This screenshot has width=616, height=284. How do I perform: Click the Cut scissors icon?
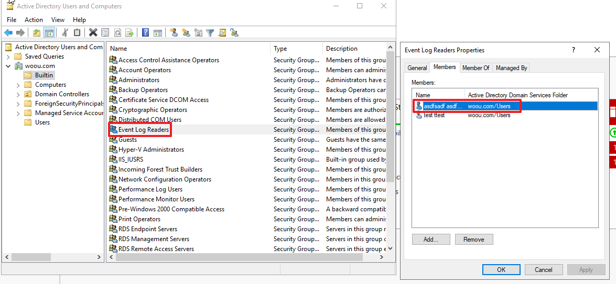66,33
